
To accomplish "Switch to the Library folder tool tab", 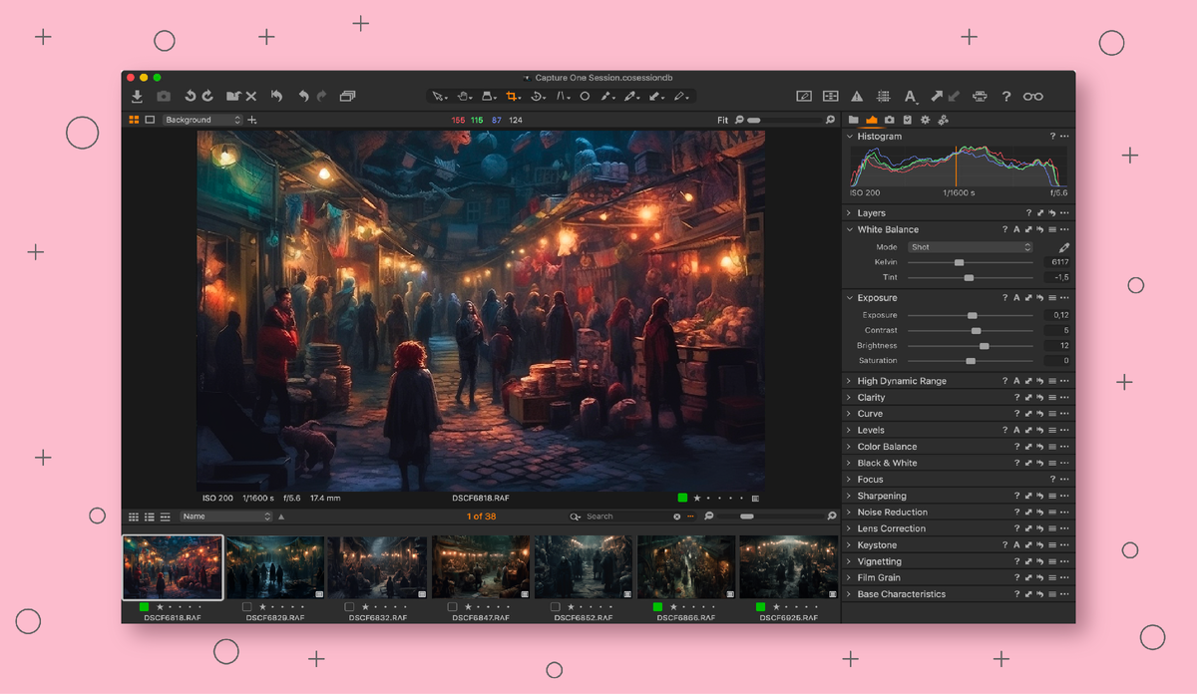I will (x=853, y=120).
